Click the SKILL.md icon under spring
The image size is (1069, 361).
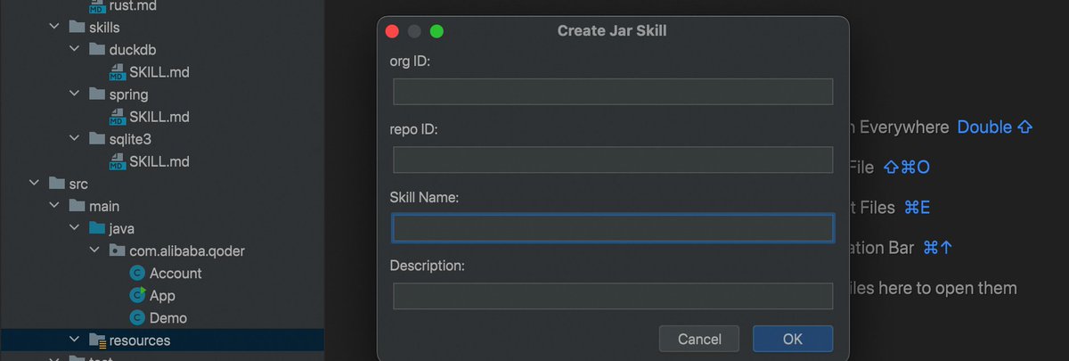(117, 117)
